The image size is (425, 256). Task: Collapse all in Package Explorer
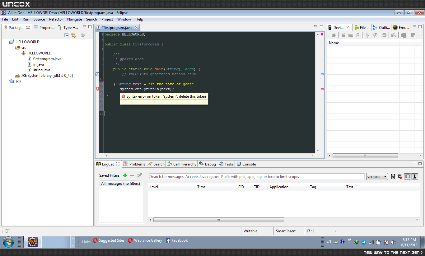point(67,35)
